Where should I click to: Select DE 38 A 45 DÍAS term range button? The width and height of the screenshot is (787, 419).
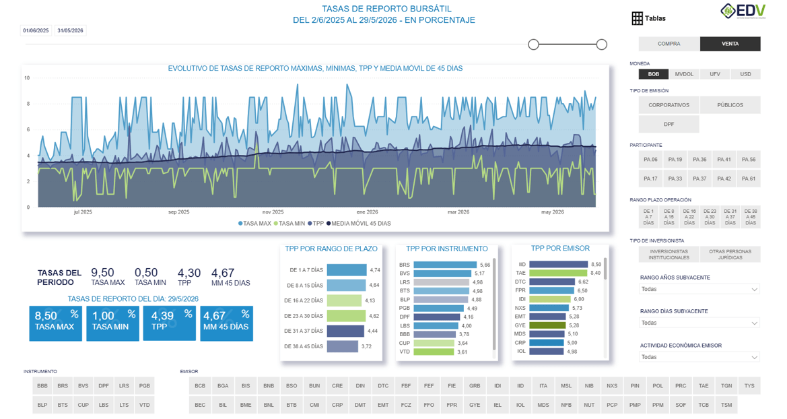(x=751, y=217)
